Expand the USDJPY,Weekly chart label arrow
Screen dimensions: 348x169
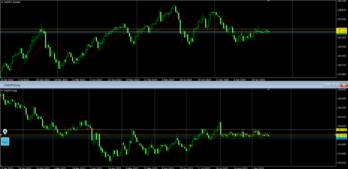click(2, 2)
